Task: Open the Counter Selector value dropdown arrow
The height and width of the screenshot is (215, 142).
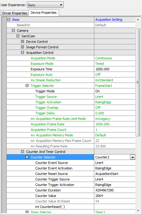Action: point(133,157)
